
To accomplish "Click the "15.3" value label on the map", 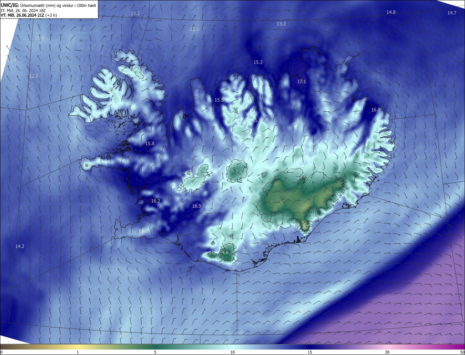I will tap(258, 62).
